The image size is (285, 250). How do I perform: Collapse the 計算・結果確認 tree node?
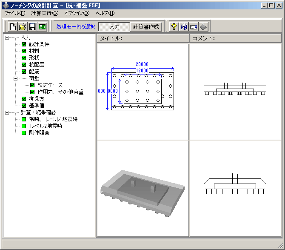coord(7,112)
